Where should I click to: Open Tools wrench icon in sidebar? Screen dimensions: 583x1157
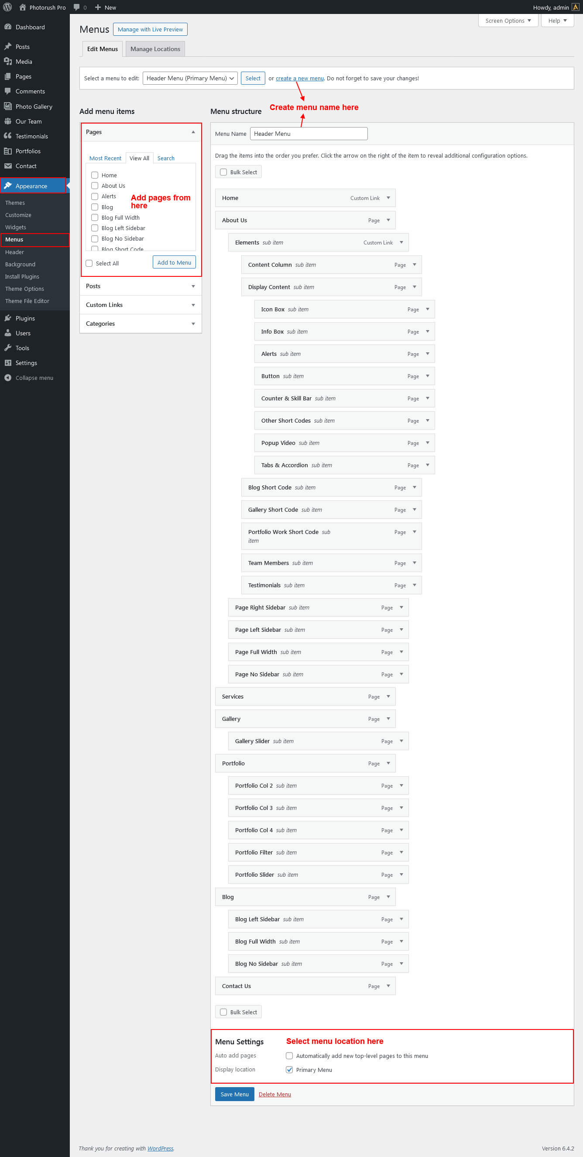click(7, 348)
